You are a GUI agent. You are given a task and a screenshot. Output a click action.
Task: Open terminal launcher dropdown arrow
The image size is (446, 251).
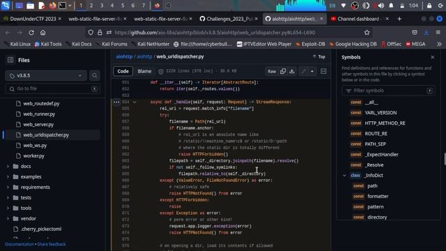click(70, 6)
